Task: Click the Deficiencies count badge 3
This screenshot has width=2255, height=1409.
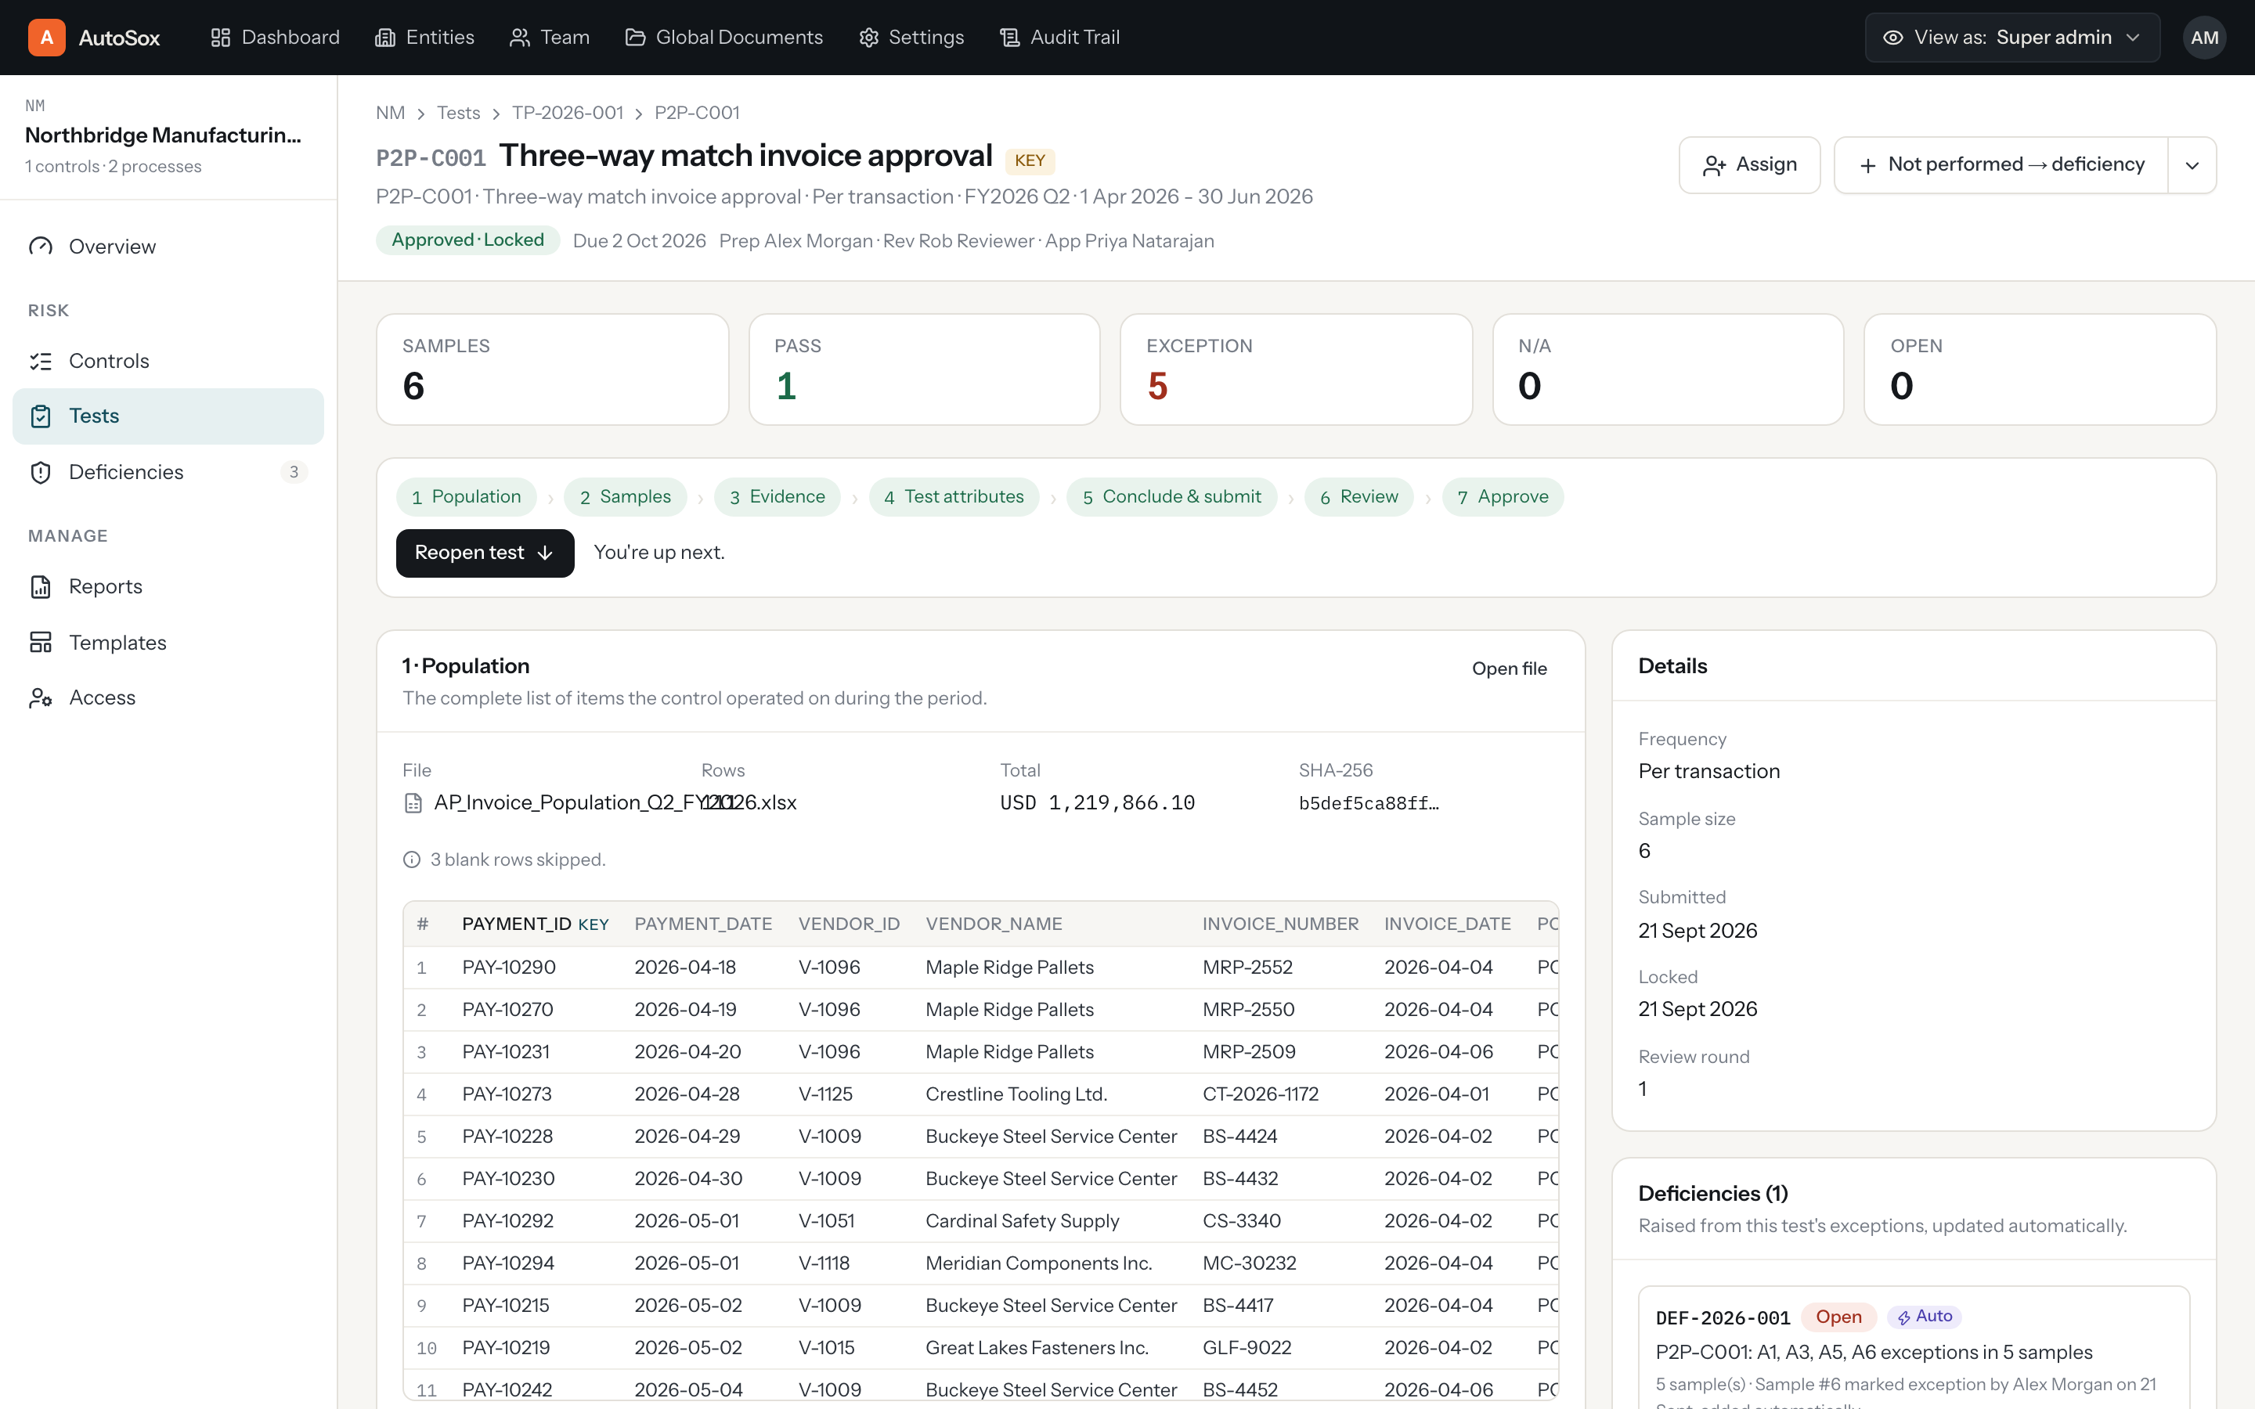Action: click(x=294, y=471)
